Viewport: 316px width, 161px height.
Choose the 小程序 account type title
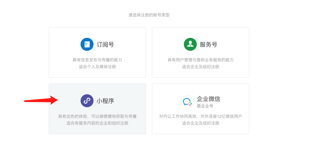(105, 101)
